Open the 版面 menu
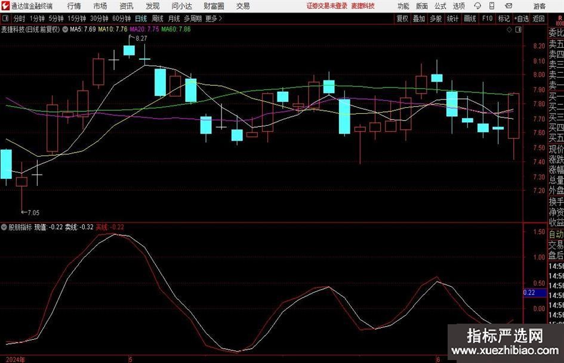Image resolution: width=564 pixels, height=363 pixels. [422, 6]
